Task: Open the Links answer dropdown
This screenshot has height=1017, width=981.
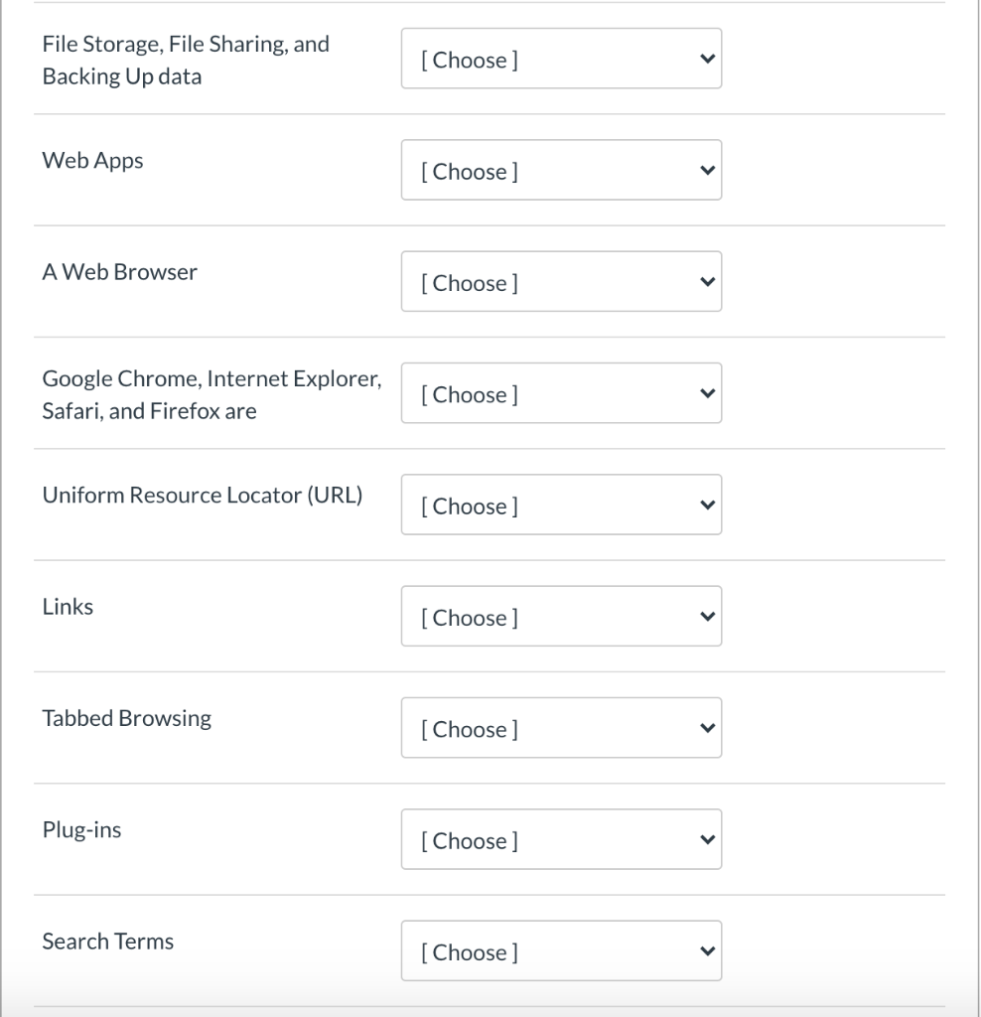Action: pyautogui.click(x=561, y=616)
